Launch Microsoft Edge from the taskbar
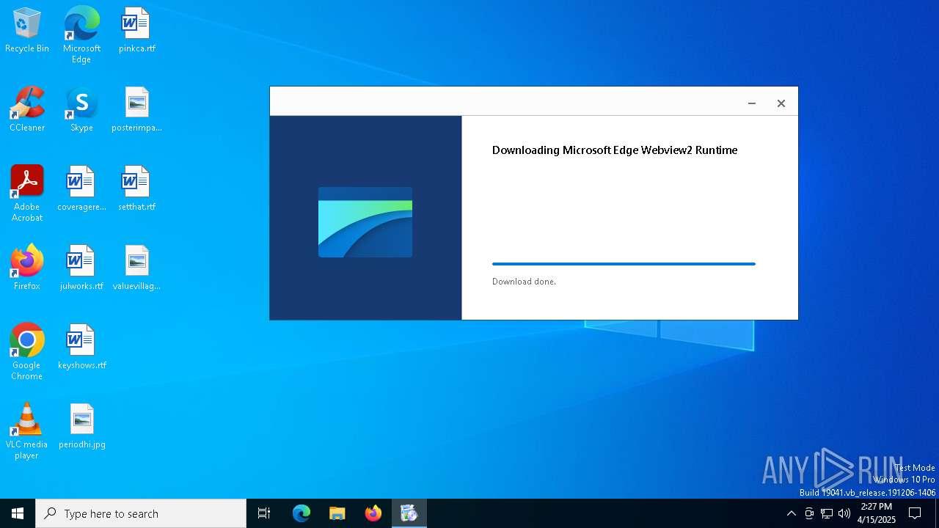This screenshot has width=939, height=528. (x=302, y=513)
